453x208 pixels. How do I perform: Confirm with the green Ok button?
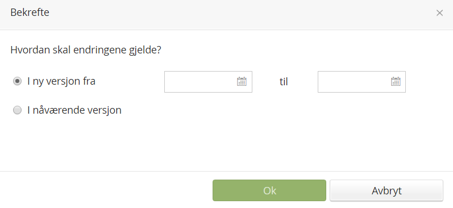pos(269,190)
